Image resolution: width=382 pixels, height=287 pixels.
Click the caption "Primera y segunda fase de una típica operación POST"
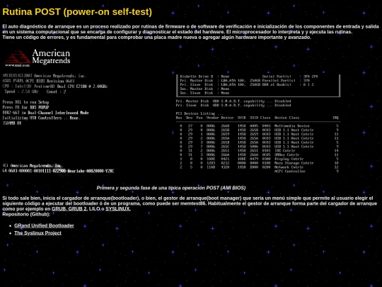(x=171, y=188)
